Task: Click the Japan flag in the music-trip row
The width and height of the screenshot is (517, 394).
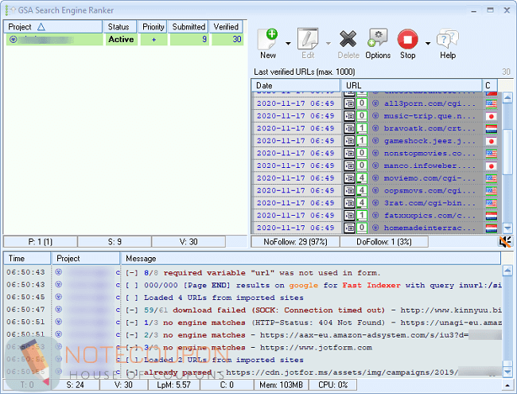Action: point(492,116)
